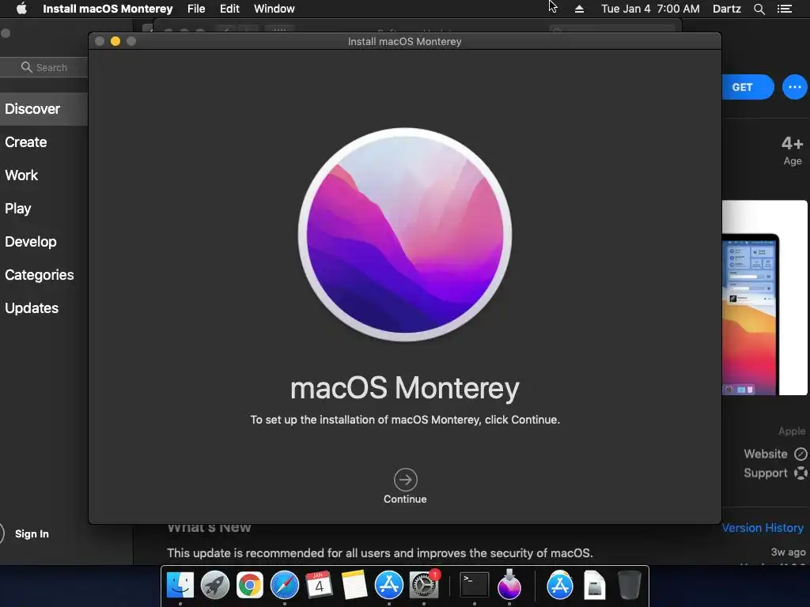Open the File menu
Viewport: 810px width, 607px height.
point(196,9)
